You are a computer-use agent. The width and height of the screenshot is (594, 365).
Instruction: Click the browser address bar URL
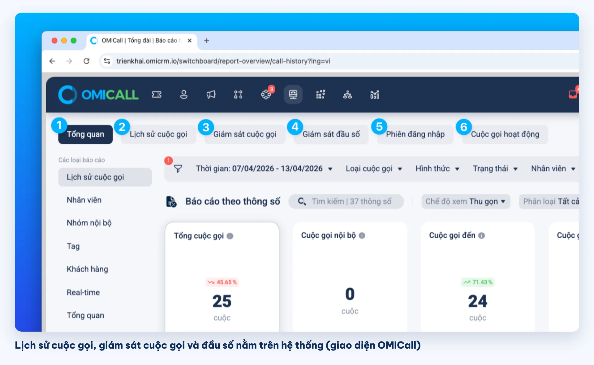click(x=223, y=61)
